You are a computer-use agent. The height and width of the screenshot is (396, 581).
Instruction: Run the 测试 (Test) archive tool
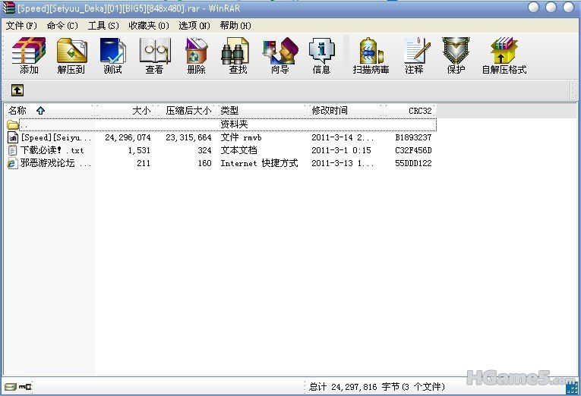click(112, 55)
